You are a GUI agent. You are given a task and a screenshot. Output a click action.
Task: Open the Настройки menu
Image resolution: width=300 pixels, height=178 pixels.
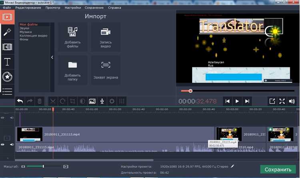coord(73,8)
